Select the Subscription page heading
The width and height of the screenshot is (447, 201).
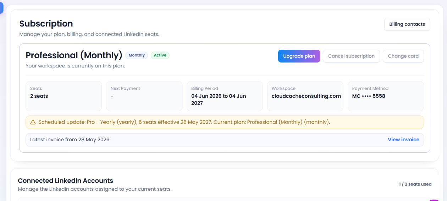(46, 24)
